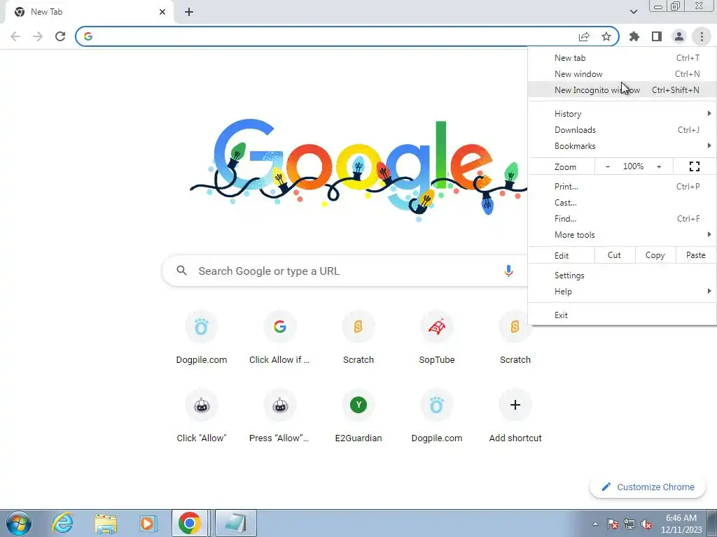Choose Exit from the menu

coord(622,315)
